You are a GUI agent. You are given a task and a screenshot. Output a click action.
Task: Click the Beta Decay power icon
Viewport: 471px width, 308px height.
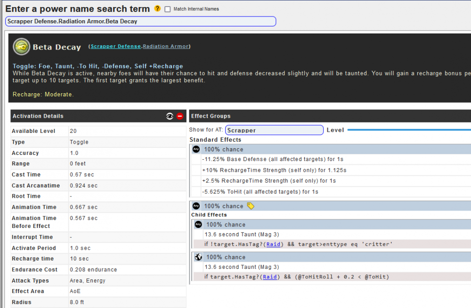pyautogui.click(x=21, y=47)
